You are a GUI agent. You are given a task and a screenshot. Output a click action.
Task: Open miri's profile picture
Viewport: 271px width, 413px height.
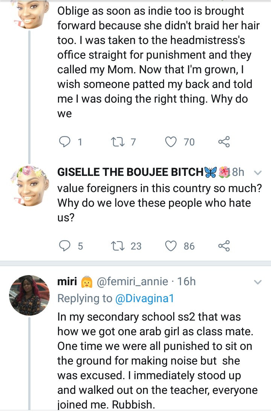click(x=29, y=295)
